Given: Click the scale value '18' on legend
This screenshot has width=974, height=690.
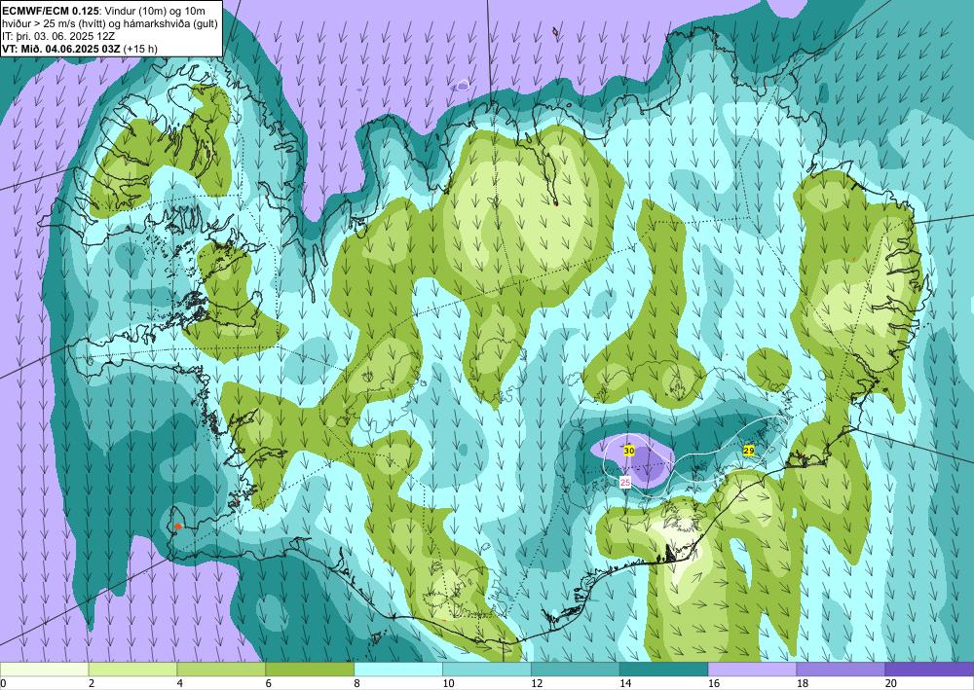Looking at the screenshot, I should click(x=802, y=684).
